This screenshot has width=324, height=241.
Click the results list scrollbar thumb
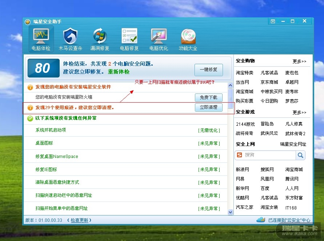231,99
